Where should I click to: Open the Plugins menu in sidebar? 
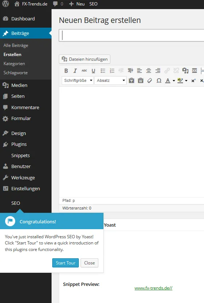point(19,144)
